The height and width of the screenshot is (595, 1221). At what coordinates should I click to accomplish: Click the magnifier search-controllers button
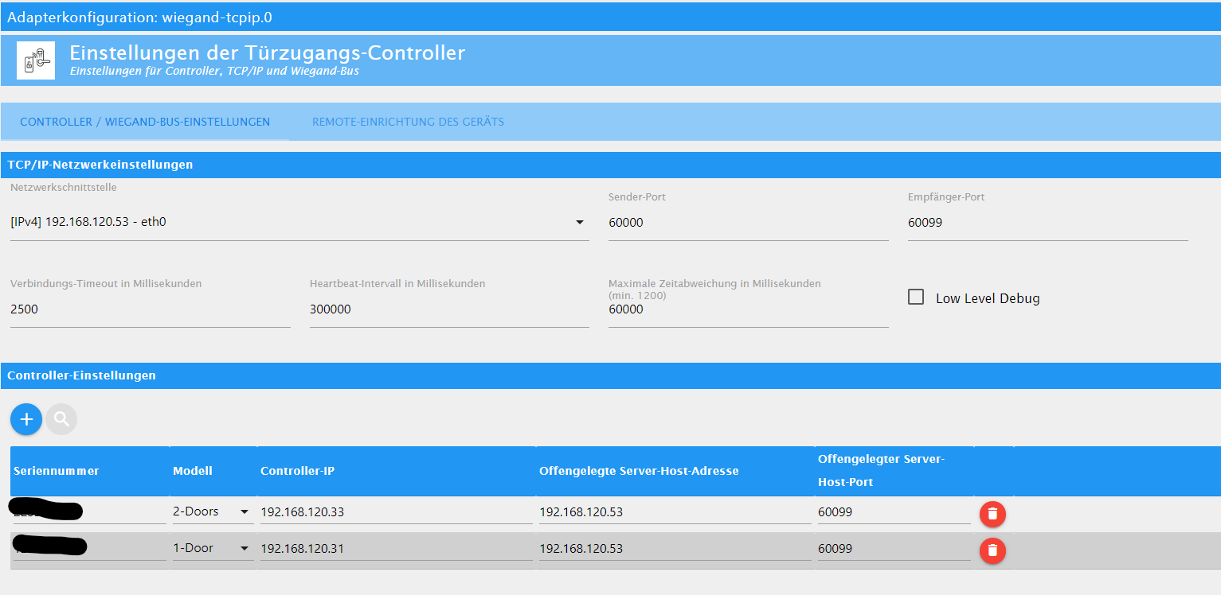tap(61, 419)
